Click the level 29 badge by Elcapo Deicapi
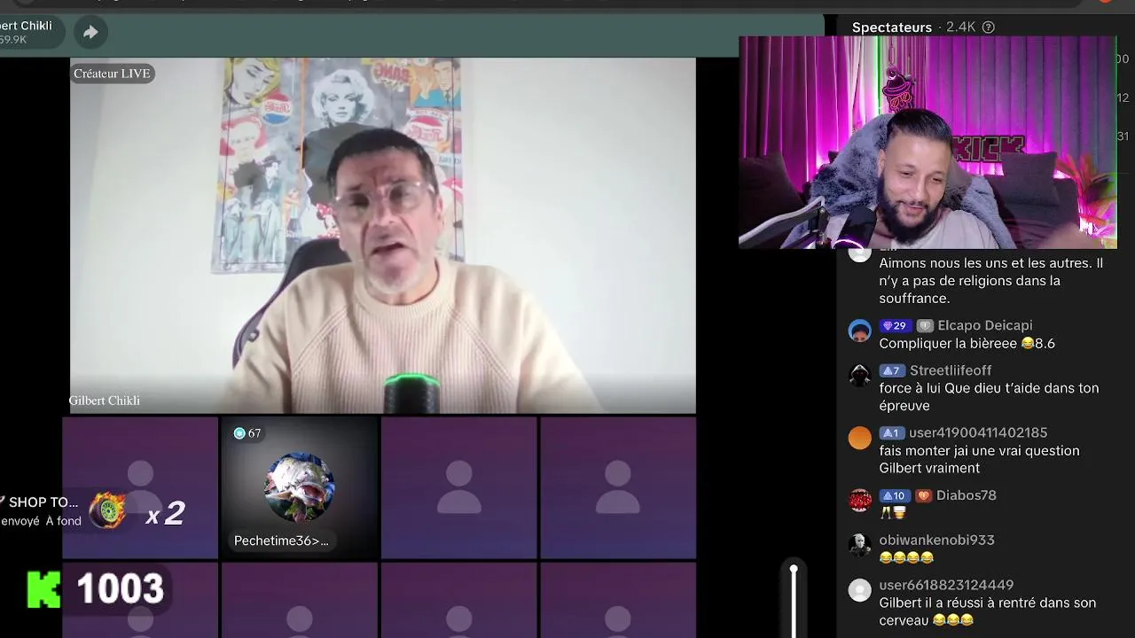The image size is (1135, 638). (895, 326)
